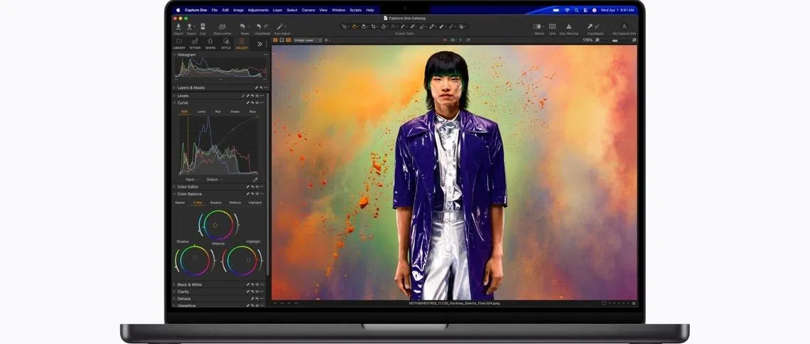810x344 pixels.
Task: Click magnifier icon next to zoom percentage
Action: click(x=598, y=40)
